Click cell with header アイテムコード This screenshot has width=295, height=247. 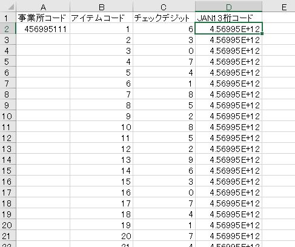(102, 18)
